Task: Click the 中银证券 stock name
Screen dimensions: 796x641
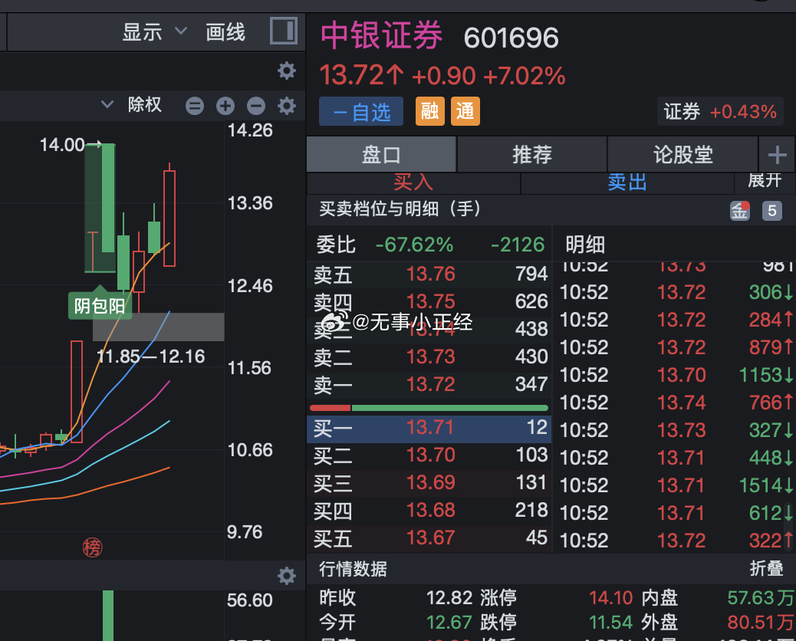Action: tap(381, 35)
